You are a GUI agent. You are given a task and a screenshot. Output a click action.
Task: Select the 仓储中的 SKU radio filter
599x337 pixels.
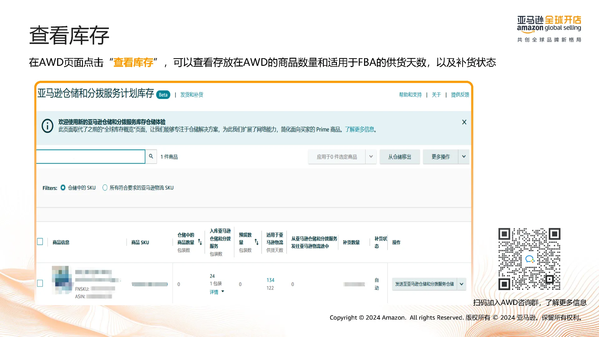pyautogui.click(x=63, y=188)
